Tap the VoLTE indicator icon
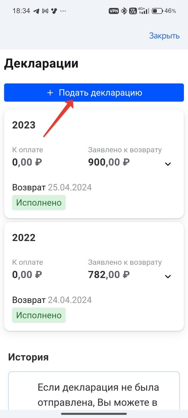The height and width of the screenshot is (418, 188). [x=133, y=11]
